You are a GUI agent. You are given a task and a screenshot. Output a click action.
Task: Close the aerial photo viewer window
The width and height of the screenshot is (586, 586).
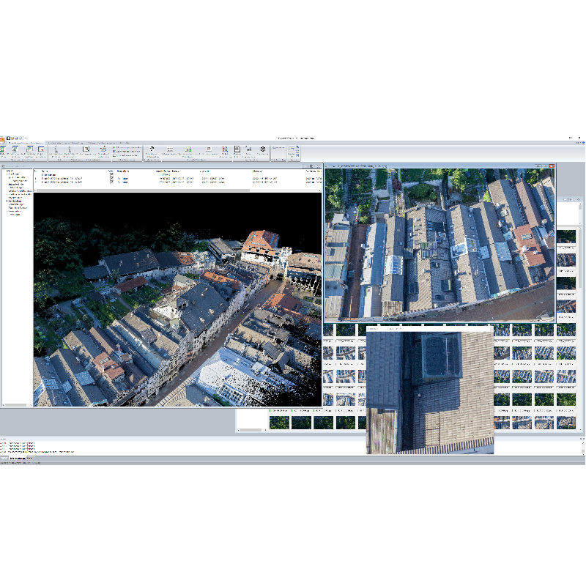553,166
